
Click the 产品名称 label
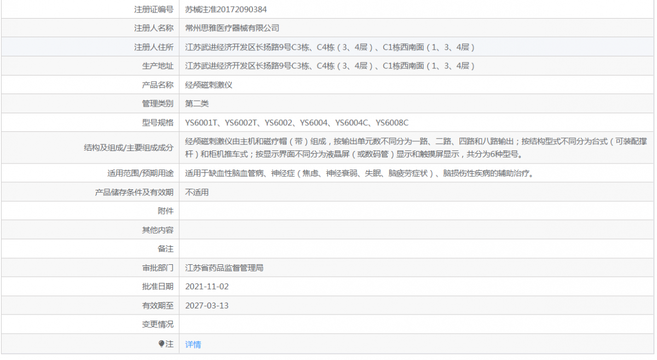pos(158,85)
